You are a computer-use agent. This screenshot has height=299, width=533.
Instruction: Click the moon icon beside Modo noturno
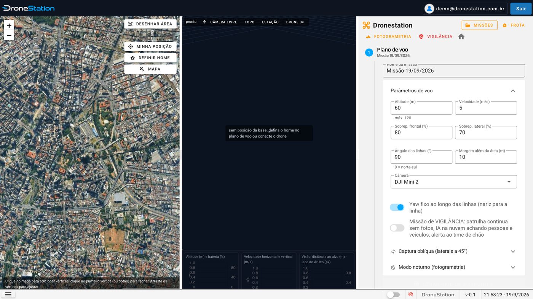point(393,267)
